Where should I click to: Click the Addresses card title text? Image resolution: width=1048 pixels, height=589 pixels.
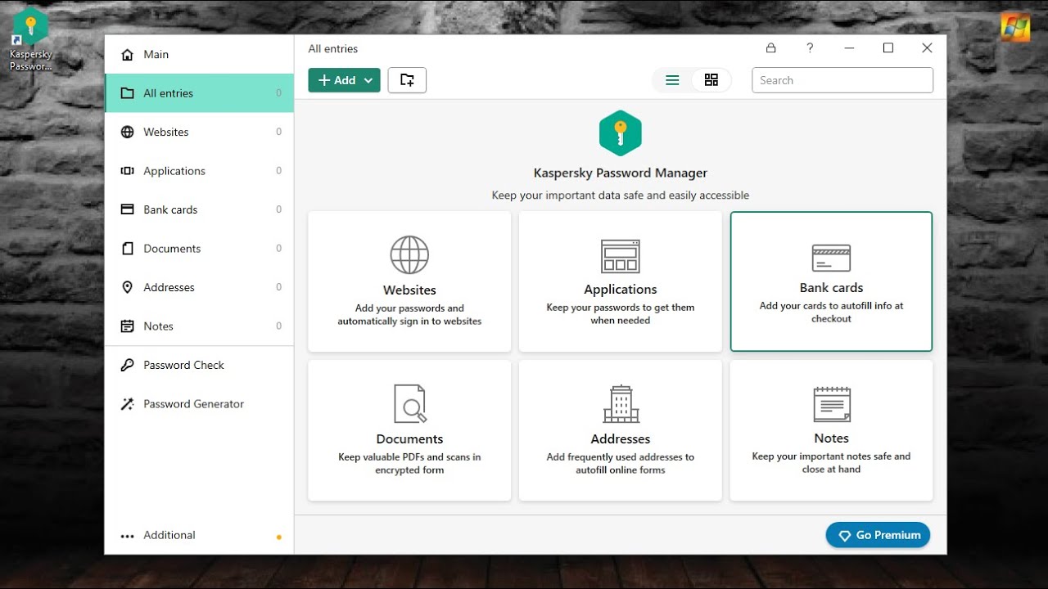(x=621, y=439)
